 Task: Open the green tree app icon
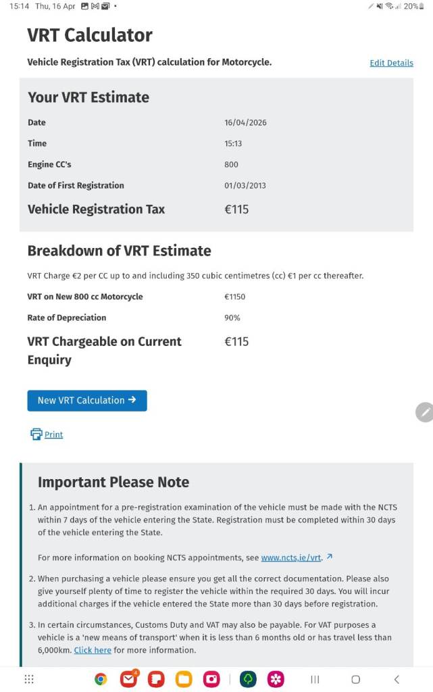click(x=248, y=679)
